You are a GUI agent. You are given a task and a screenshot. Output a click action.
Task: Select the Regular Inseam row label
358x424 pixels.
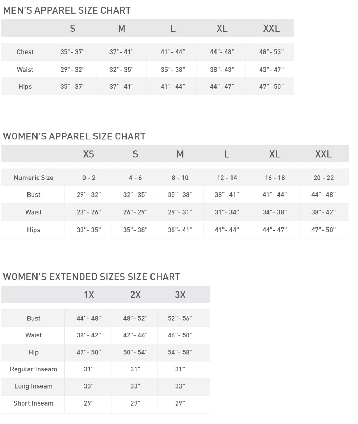[x=33, y=369]
